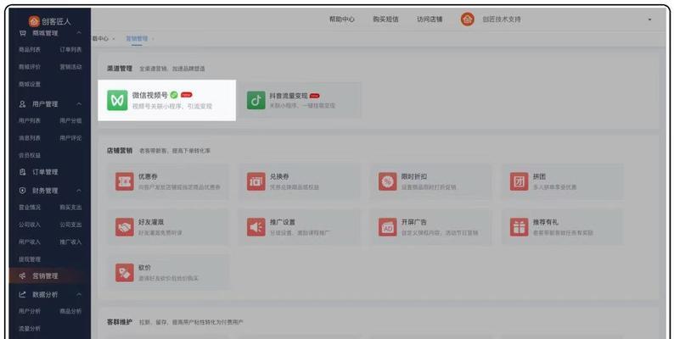Open 公司支出 in sidebar

(70, 225)
